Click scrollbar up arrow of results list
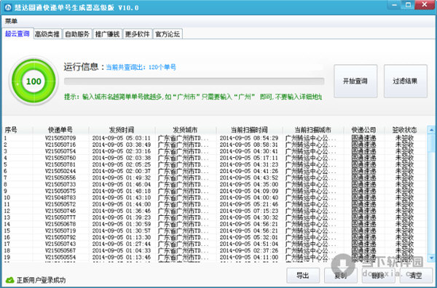 (x=431, y=129)
